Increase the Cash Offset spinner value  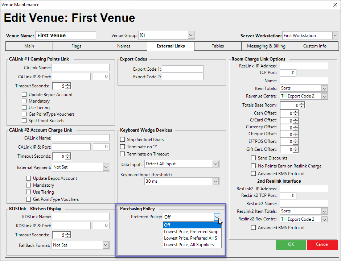pyautogui.click(x=296, y=111)
